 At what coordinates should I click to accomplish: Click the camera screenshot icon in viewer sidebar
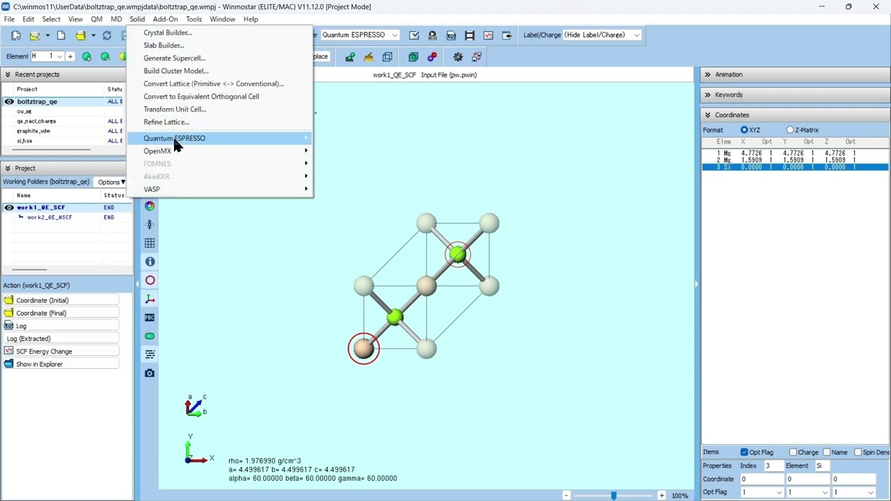pos(150,374)
